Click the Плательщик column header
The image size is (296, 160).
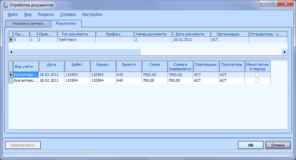coord(206,66)
